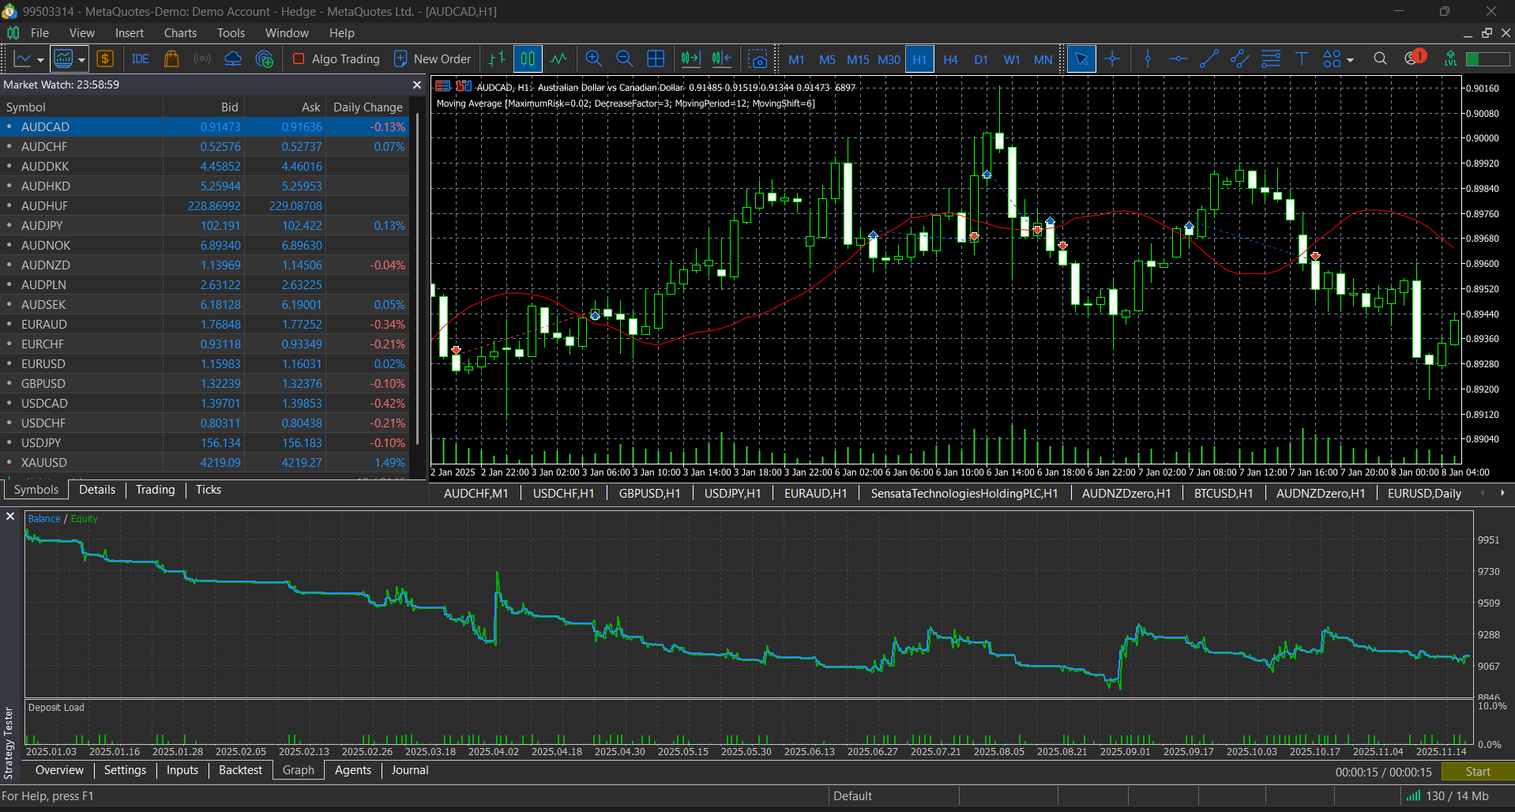Select the candlestick chart display icon

point(528,58)
